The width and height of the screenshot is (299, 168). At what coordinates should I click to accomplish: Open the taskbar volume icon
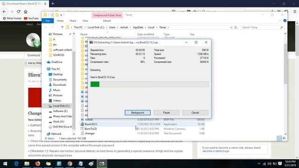pyautogui.click(x=269, y=164)
